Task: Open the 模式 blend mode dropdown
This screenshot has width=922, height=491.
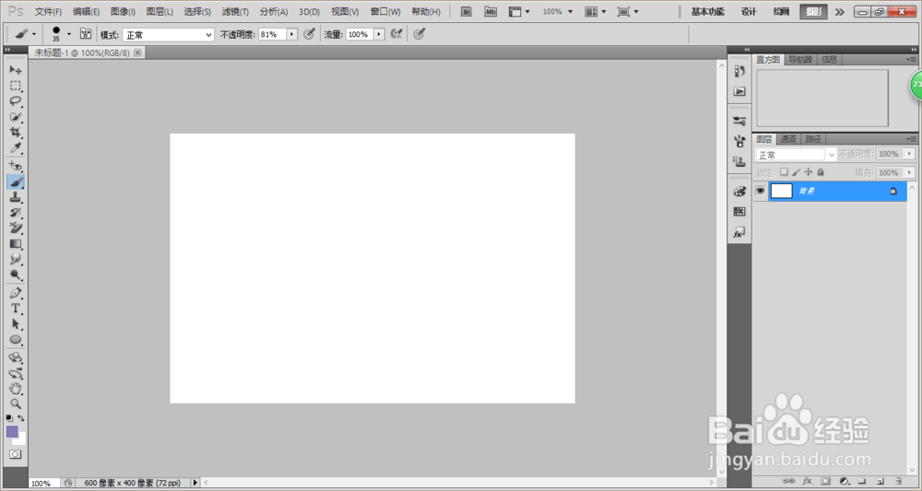Action: [168, 35]
